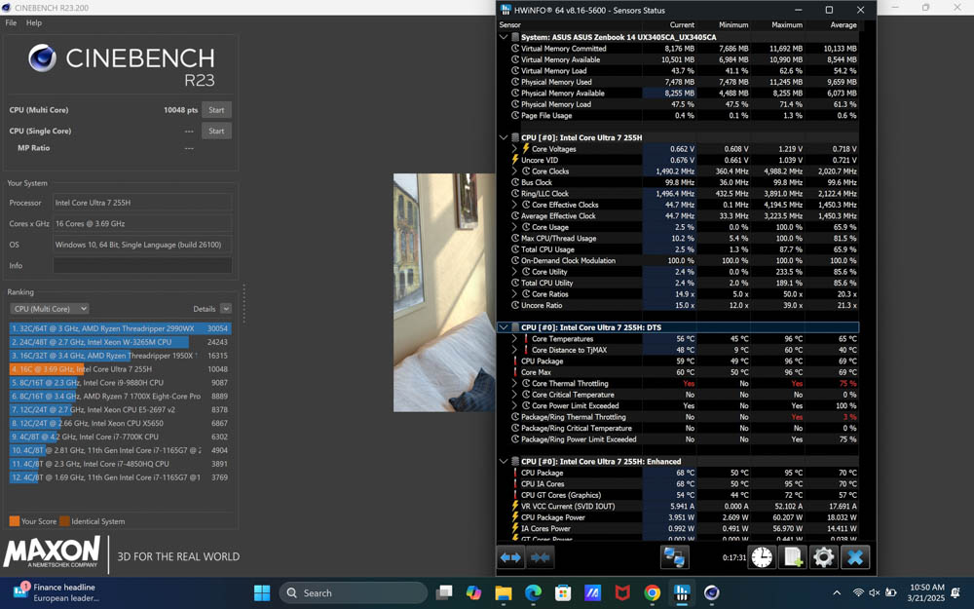Click the Average column header

[x=843, y=25]
